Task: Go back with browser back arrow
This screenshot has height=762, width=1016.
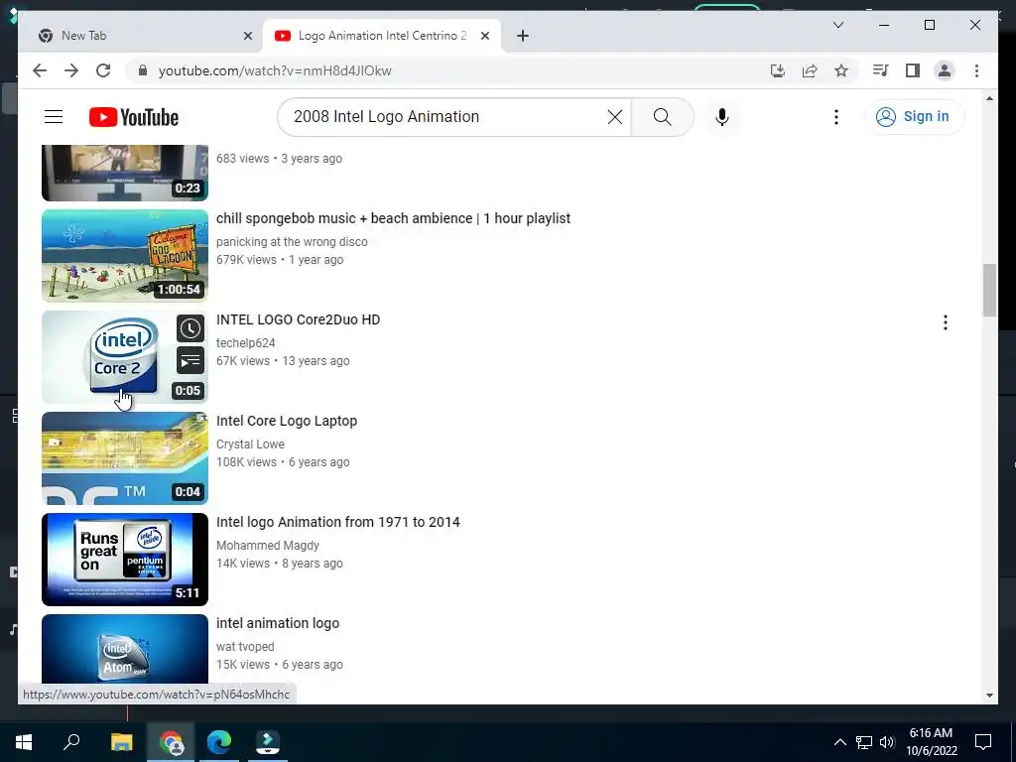Action: 40,70
